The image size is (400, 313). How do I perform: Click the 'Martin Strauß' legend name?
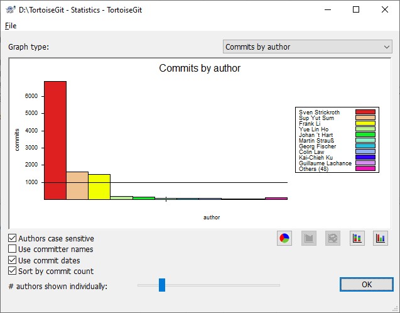[x=316, y=141]
